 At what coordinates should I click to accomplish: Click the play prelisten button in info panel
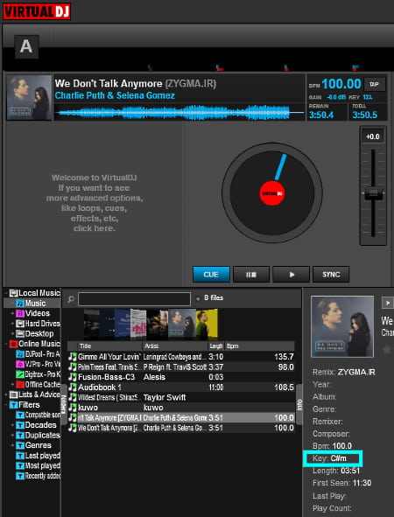click(387, 303)
